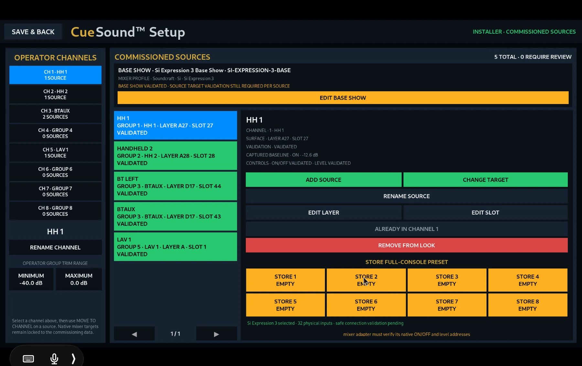Select HH 1 source in commissioned list
Viewport: 582px width, 366px height.
[175, 125]
